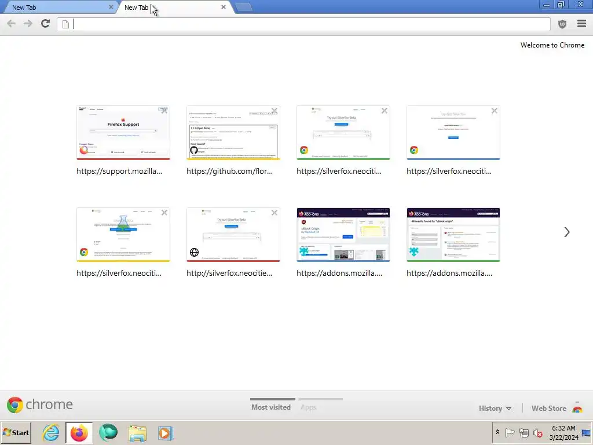Close the active second New Tab
This screenshot has height=445, width=593.
coord(224,7)
